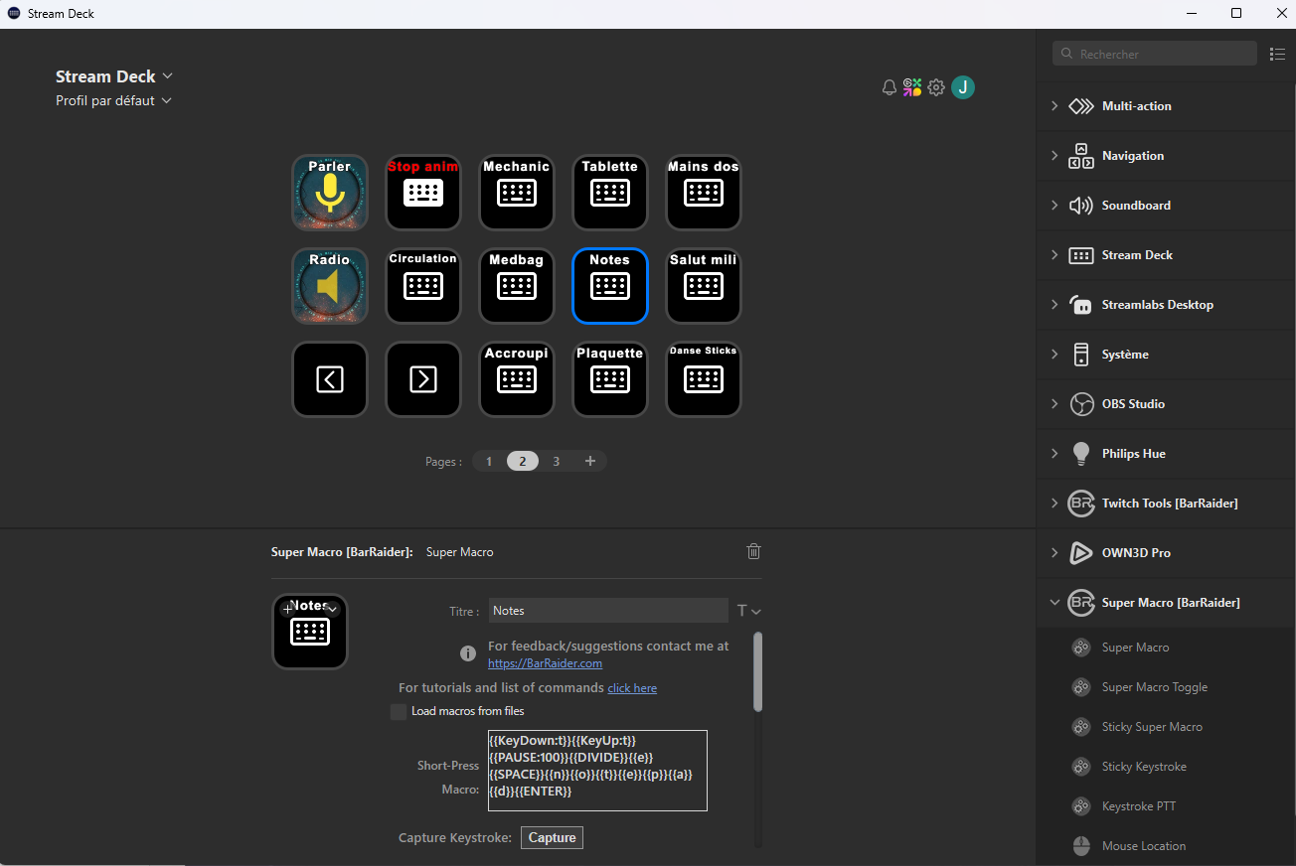Click the user profile avatar J

962,87
